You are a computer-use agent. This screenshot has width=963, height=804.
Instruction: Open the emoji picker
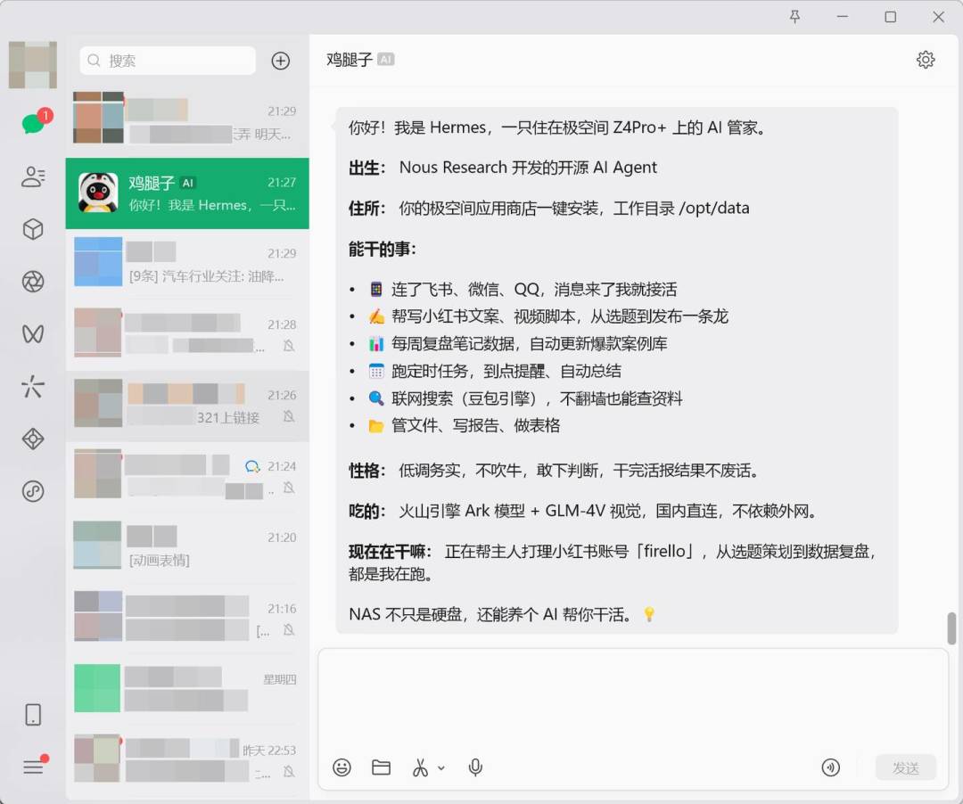(342, 767)
